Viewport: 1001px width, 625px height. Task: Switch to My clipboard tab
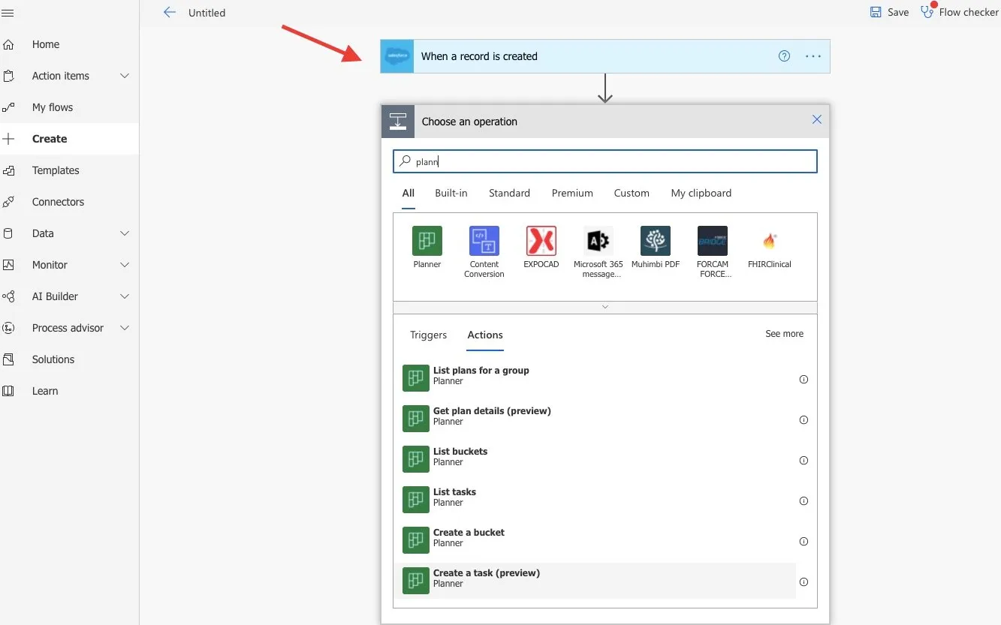click(x=701, y=193)
